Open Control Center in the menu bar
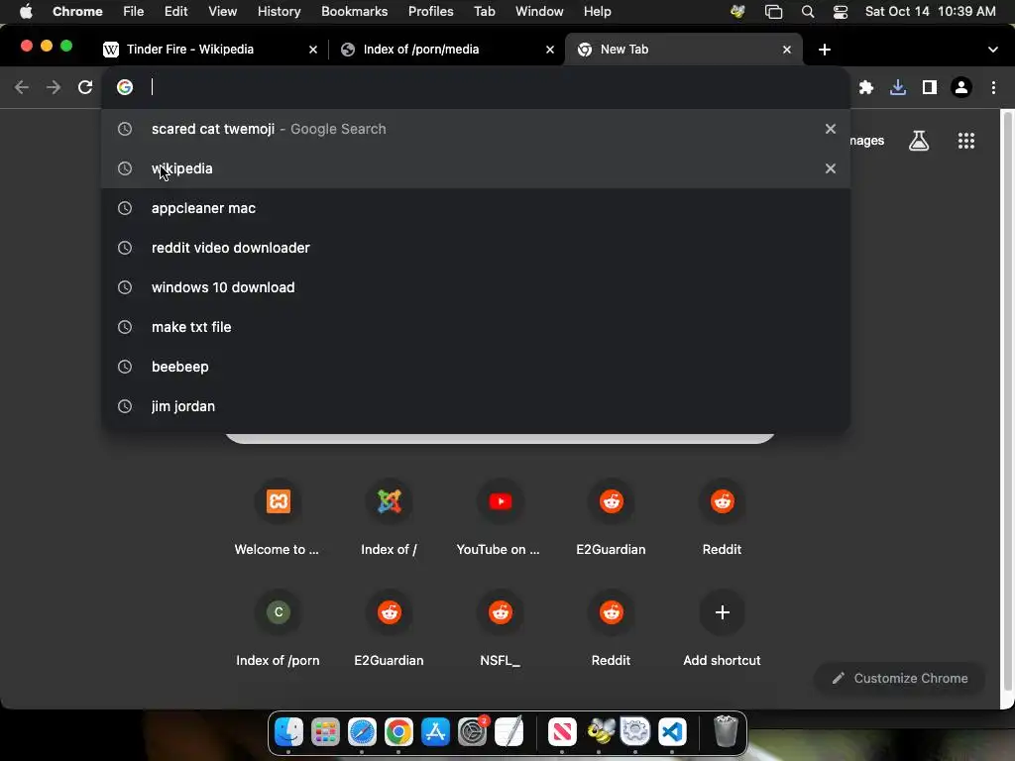This screenshot has width=1015, height=761. 841,12
